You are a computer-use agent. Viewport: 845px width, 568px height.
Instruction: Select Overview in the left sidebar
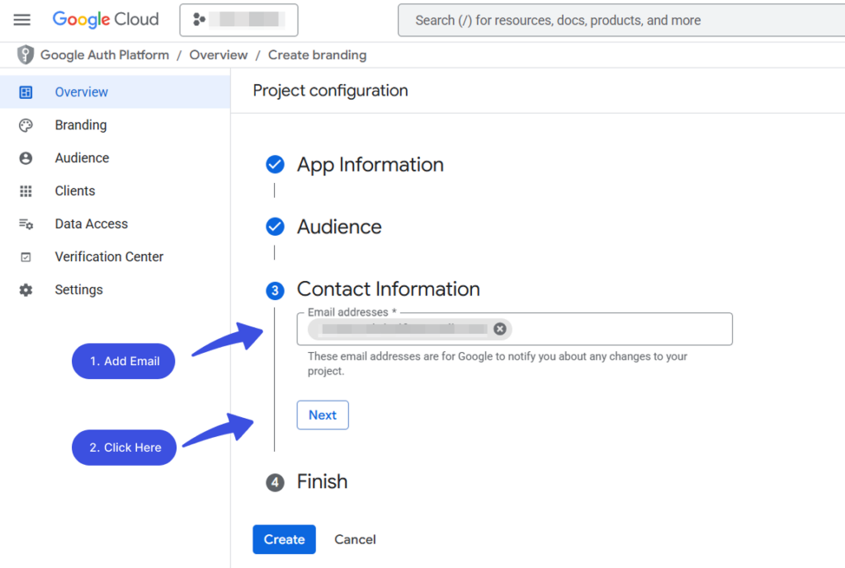point(81,92)
